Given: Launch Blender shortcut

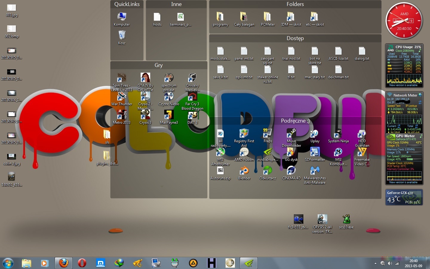Looking at the screenshot, I should coord(244,173).
